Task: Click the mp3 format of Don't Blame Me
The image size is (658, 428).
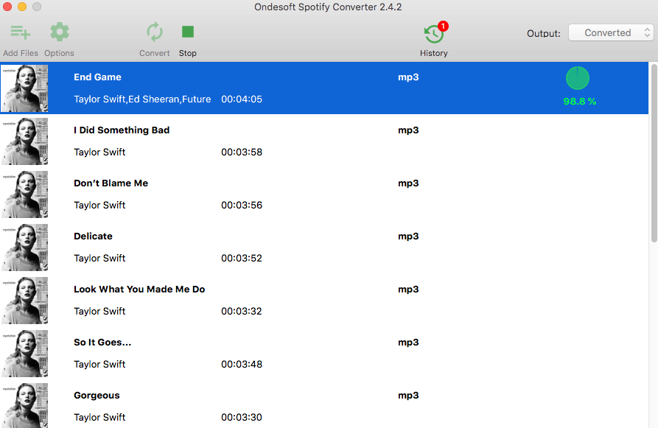Action: point(408,183)
